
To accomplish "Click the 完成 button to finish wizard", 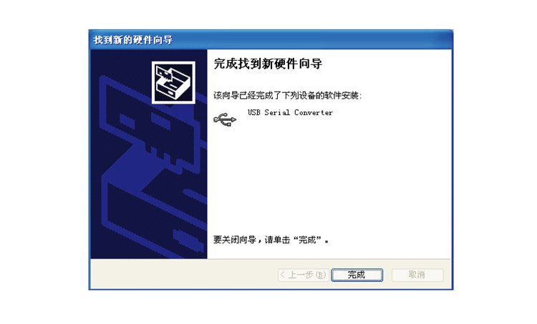I will coord(357,275).
